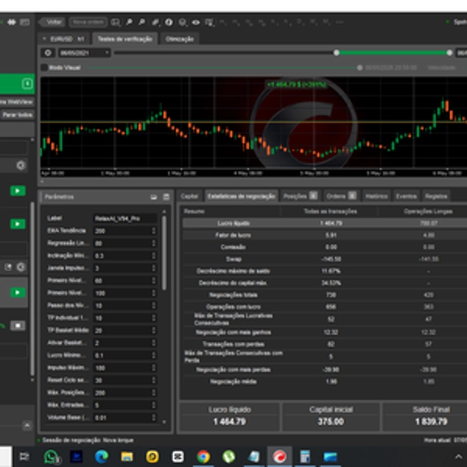Viewport: 467px width, 467px height.
Task: Open the Calculator from the taskbar
Action: [304, 457]
